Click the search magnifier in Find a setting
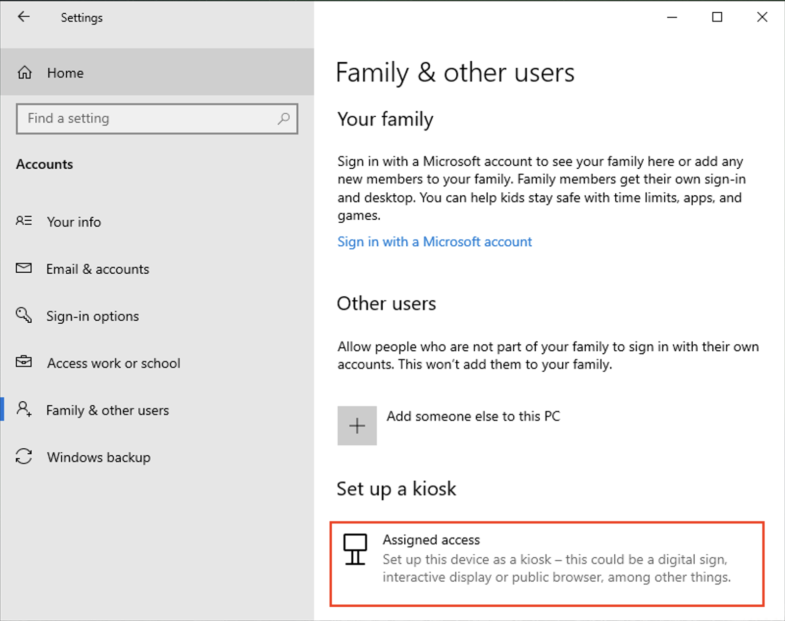Viewport: 785px width, 621px height. [x=284, y=119]
